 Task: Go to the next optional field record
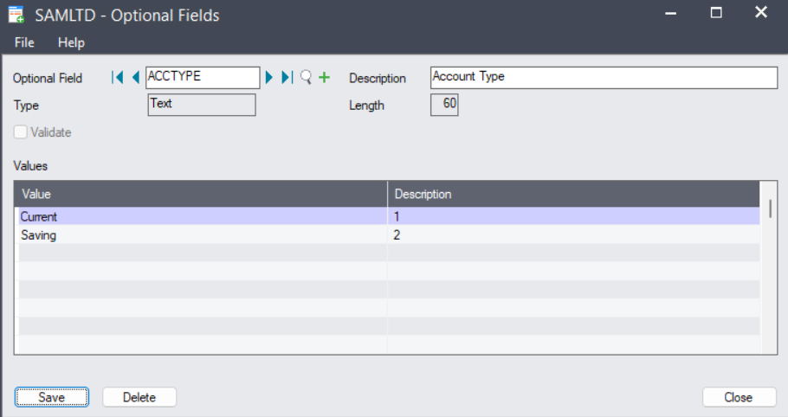269,78
